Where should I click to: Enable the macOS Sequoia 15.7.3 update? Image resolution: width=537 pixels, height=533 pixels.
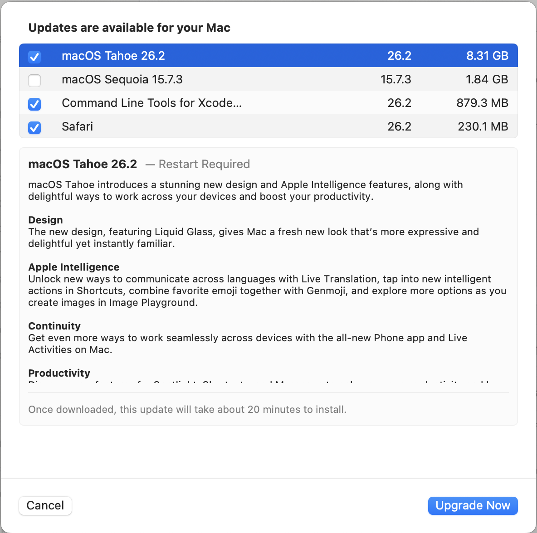point(34,80)
